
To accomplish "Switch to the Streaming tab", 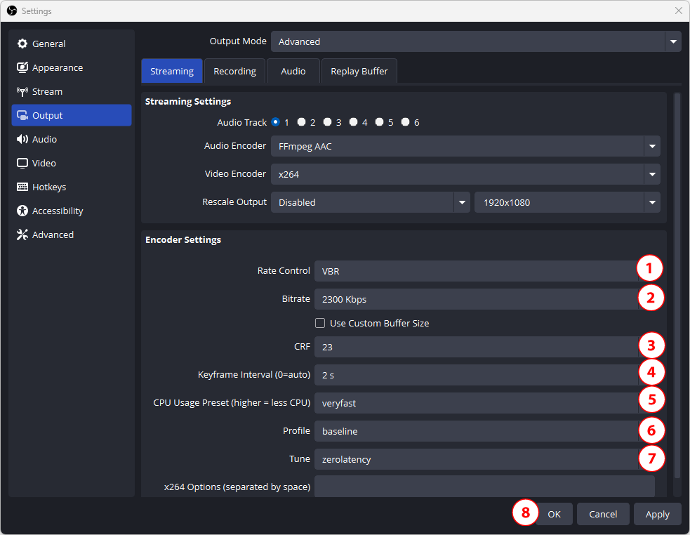I will [x=171, y=71].
